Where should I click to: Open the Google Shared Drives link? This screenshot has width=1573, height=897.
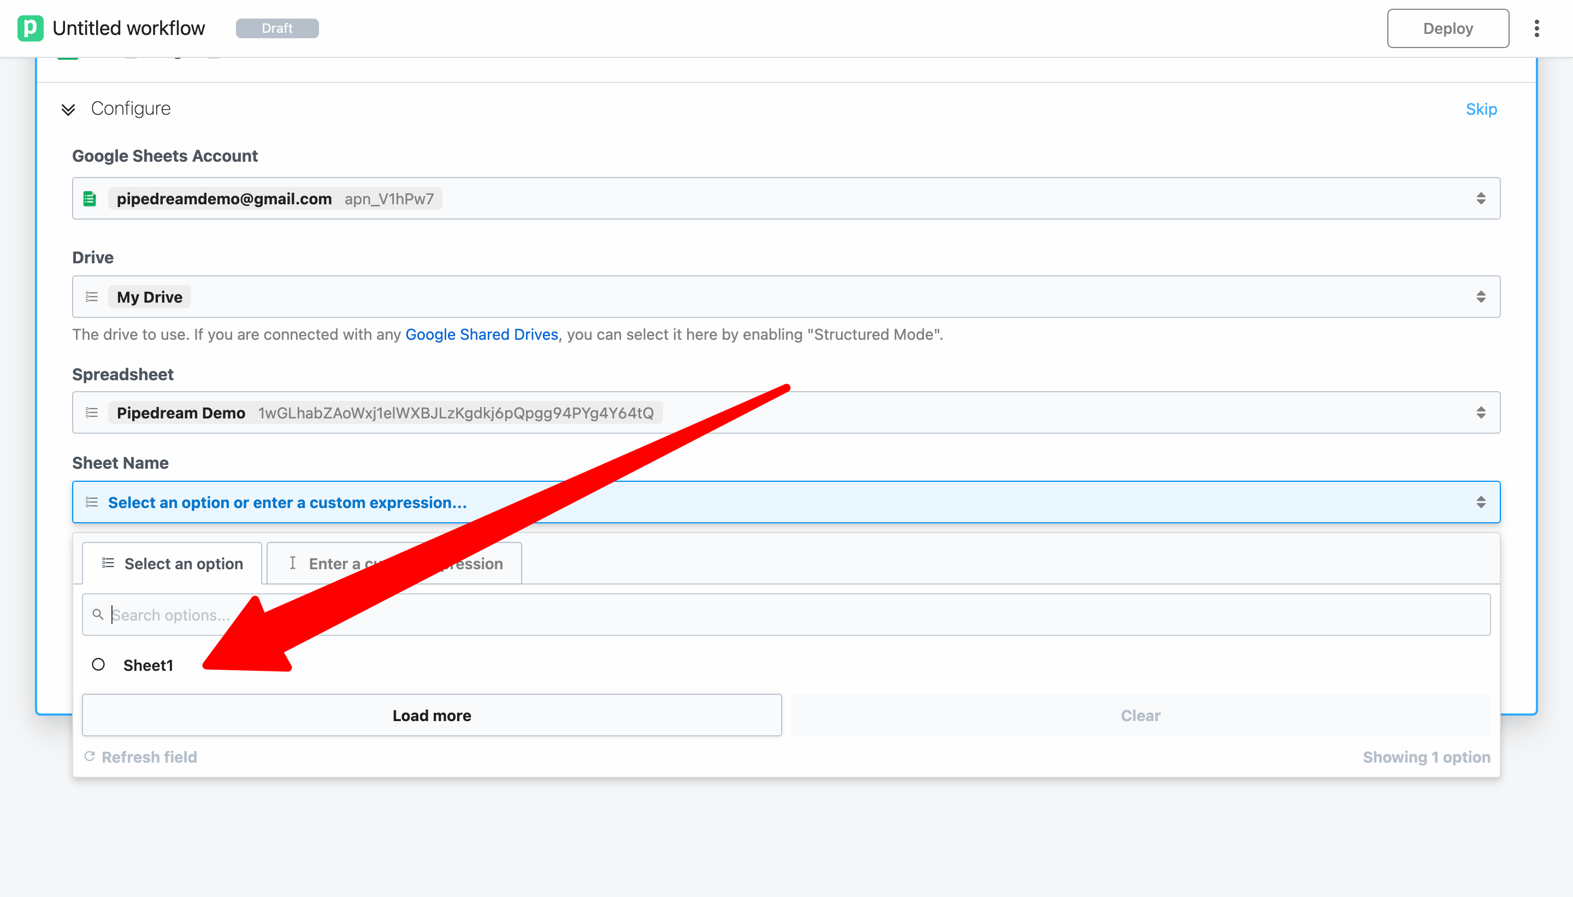(x=482, y=334)
